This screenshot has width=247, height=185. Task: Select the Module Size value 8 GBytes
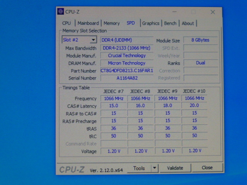[x=200, y=40]
